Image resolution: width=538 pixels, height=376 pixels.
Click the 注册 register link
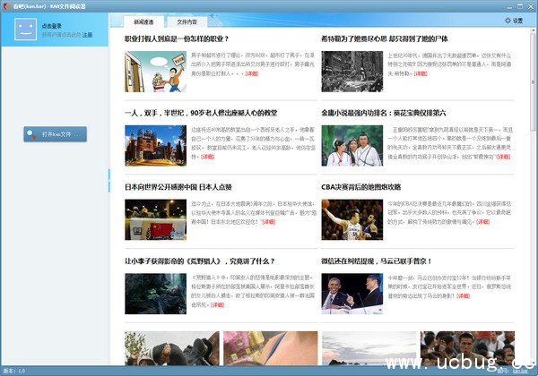point(88,34)
